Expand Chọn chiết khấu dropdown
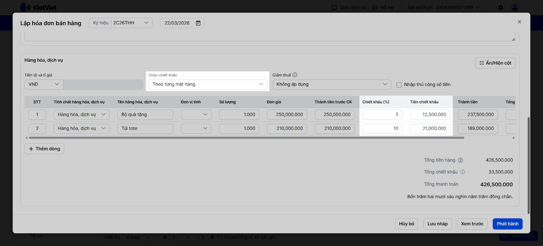This screenshot has width=543, height=246. point(208,84)
